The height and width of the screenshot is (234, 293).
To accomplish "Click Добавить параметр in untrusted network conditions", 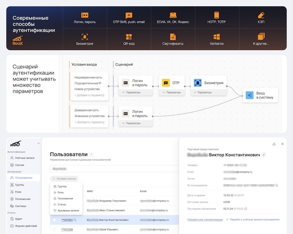I will click(x=89, y=95).
